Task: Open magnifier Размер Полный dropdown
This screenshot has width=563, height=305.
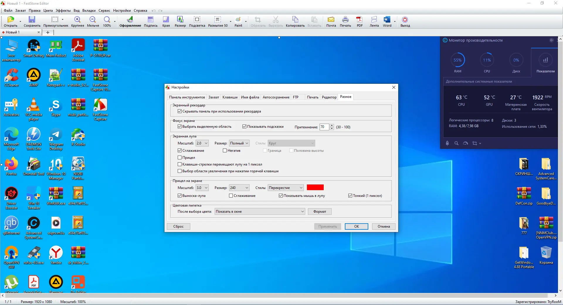Action: click(239, 143)
